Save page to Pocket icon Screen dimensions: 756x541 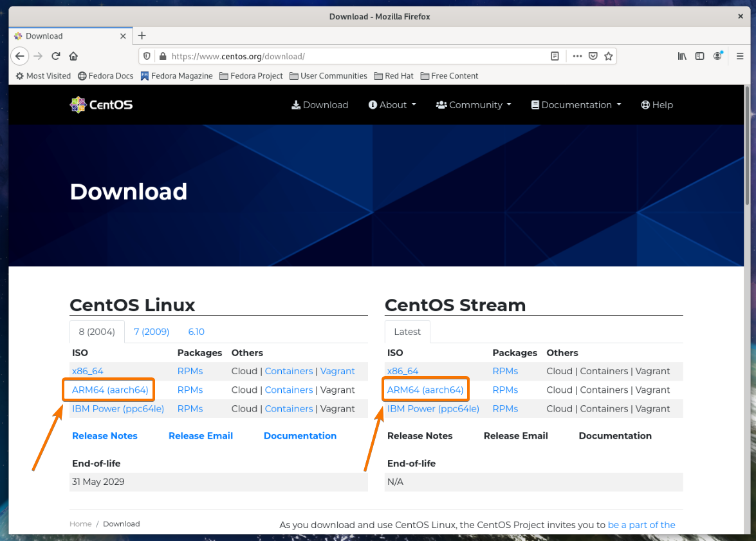click(x=593, y=56)
